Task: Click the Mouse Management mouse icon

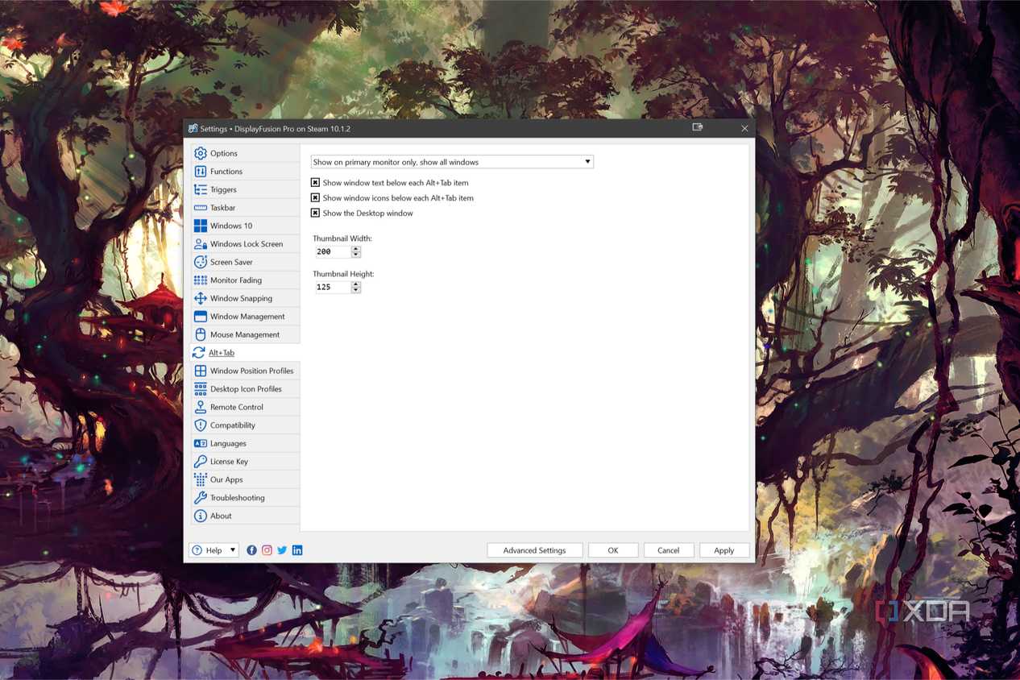Action: tap(201, 334)
